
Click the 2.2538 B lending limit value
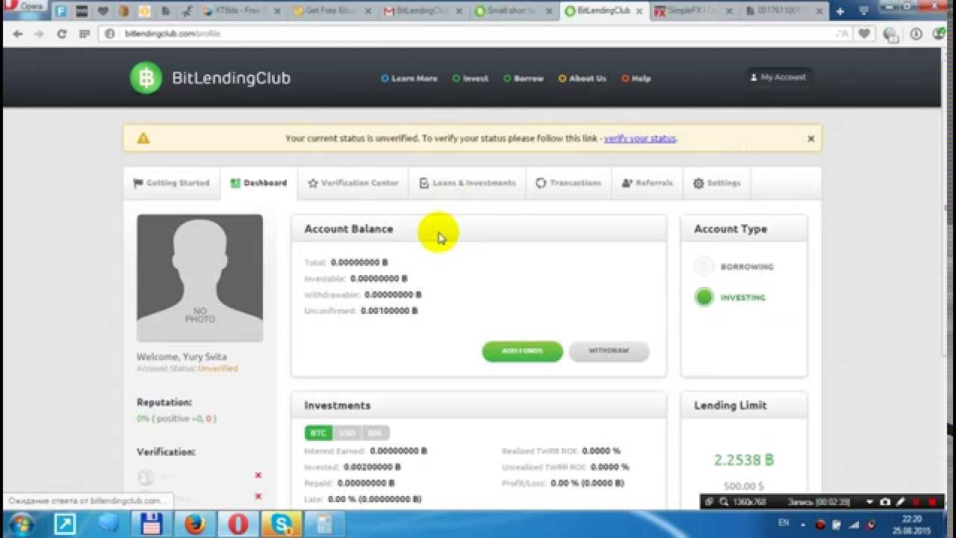tap(743, 460)
